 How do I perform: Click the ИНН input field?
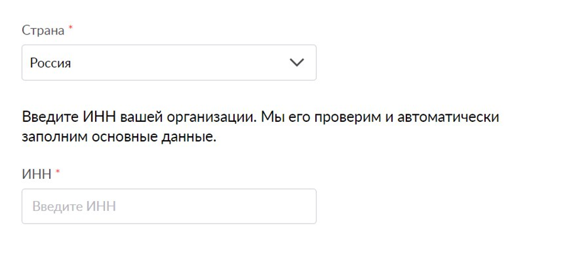(x=169, y=207)
